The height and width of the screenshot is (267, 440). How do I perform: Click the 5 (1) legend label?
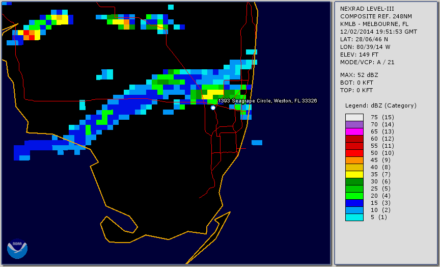(379, 217)
